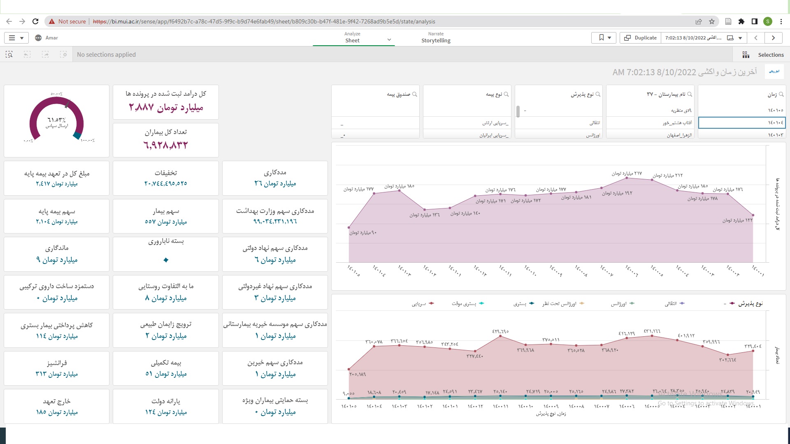Open browser extensions puzzle icon
790x444 pixels.
(x=741, y=21)
